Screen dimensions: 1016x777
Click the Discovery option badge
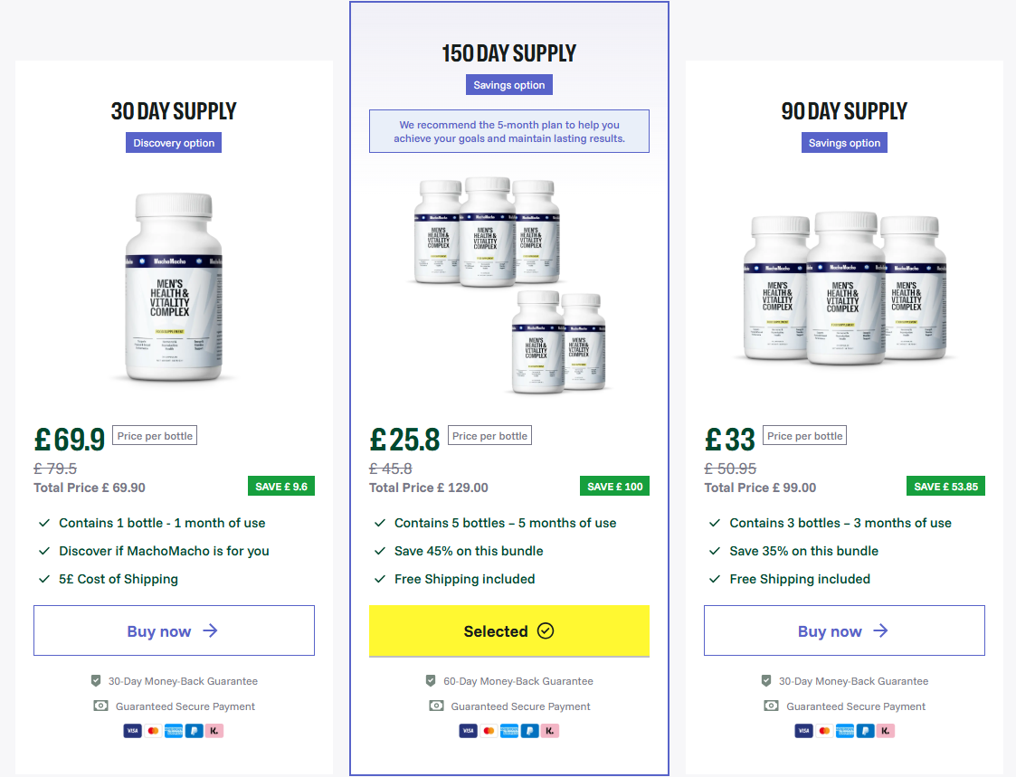pyautogui.click(x=174, y=142)
